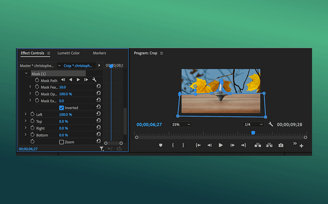The width and height of the screenshot is (328, 204).
Task: Click the left zoom handle of the Program scroll bar
Action: pos(137,138)
